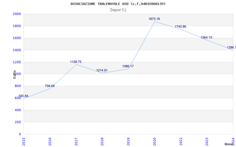The height and width of the screenshot is (147, 236).
Task: Click the y-axis value 2000
Action: pyautogui.click(x=17, y=14)
